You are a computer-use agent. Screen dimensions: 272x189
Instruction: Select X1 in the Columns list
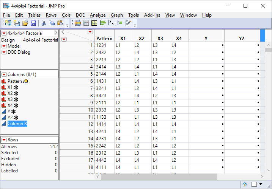(10, 87)
